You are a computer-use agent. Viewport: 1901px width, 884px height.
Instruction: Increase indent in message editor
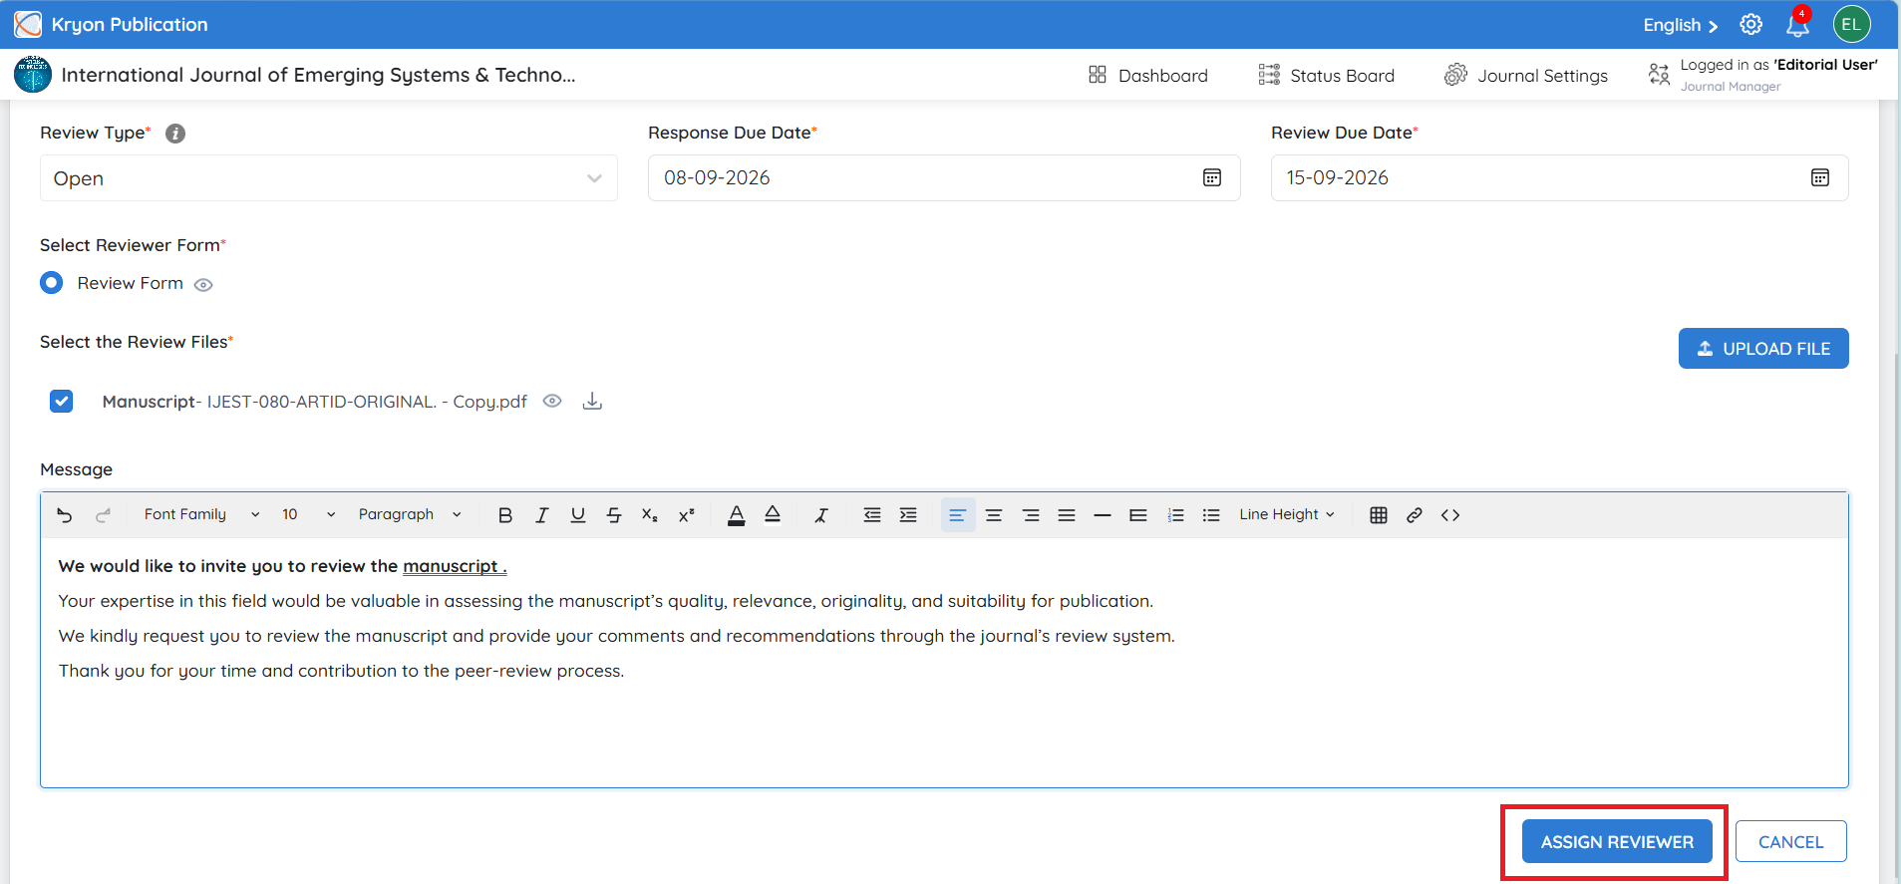click(x=908, y=515)
